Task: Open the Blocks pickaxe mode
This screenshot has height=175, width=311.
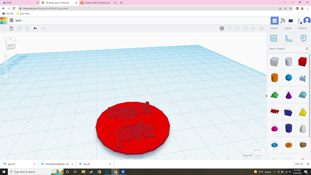Action: click(283, 20)
